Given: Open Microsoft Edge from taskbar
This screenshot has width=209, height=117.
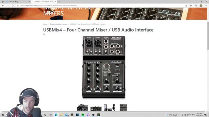Looking at the screenshot, I should 56,115.
